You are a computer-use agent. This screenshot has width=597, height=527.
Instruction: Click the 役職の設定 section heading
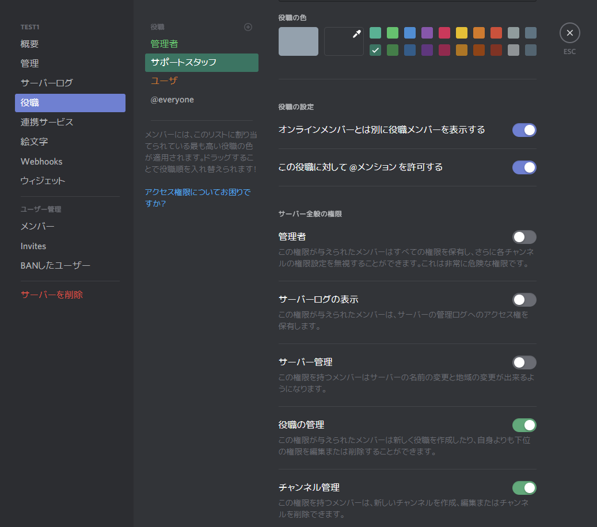click(296, 108)
